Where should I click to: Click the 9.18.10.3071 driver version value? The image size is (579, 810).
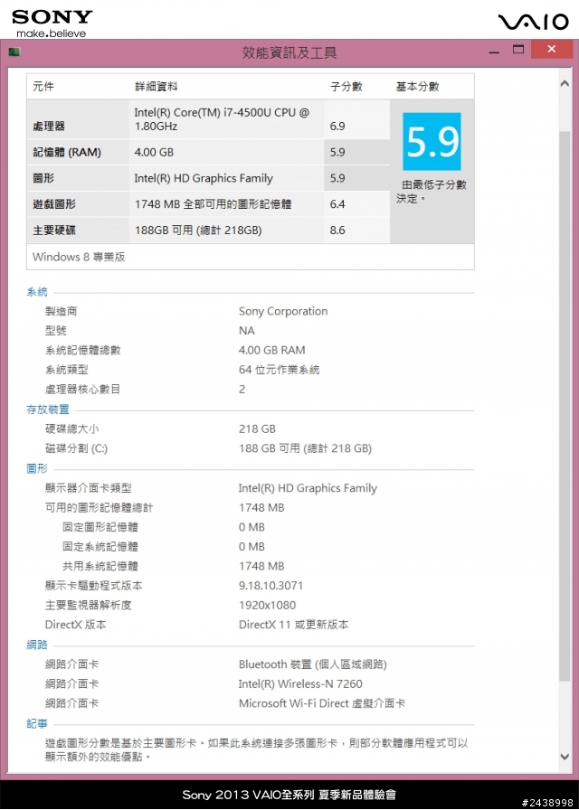(x=271, y=586)
